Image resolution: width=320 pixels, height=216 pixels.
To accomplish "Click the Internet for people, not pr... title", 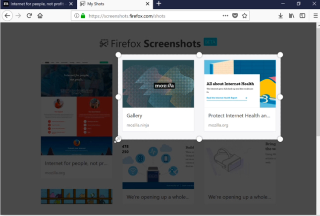I will (76, 163).
